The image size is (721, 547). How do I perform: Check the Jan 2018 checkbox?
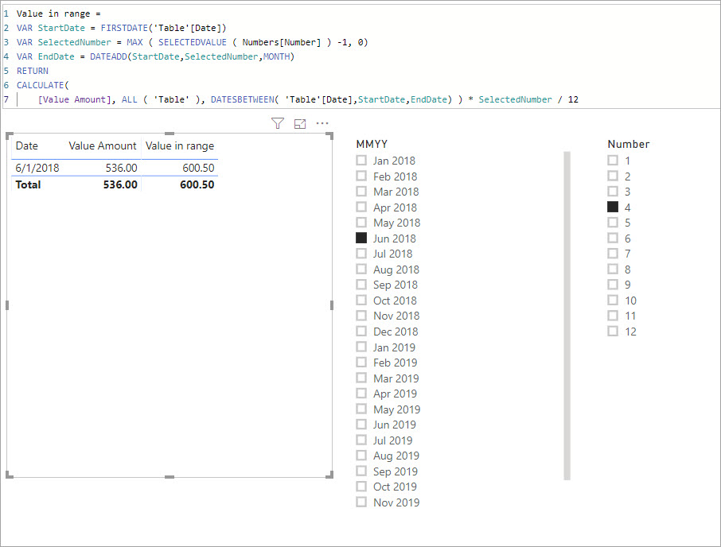(x=361, y=161)
